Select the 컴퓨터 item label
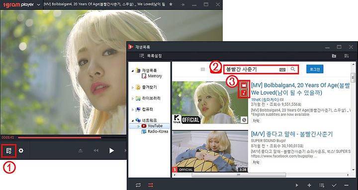This screenshot has width=358, height=190. coord(148,110)
